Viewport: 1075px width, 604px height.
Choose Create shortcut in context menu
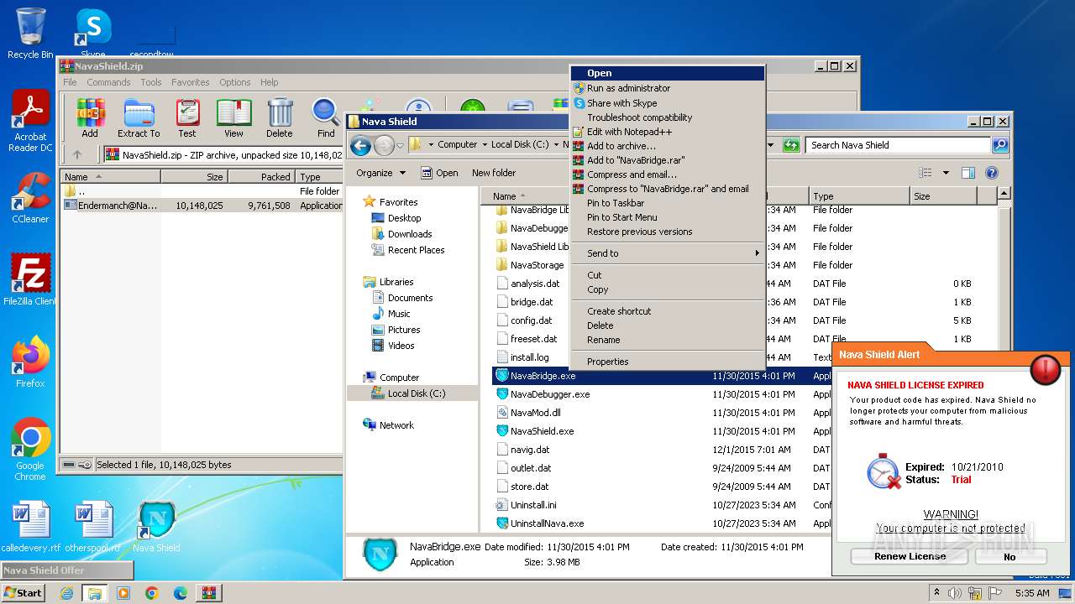click(667, 311)
